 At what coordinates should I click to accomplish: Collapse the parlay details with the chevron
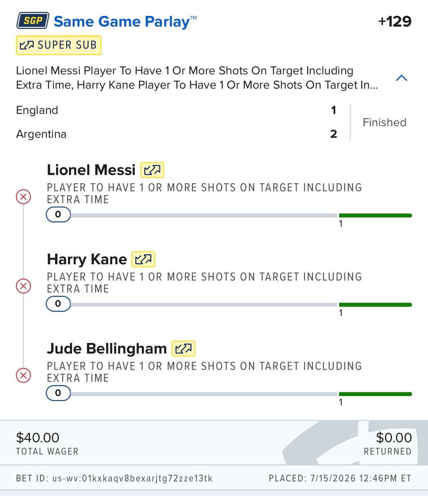(x=402, y=78)
